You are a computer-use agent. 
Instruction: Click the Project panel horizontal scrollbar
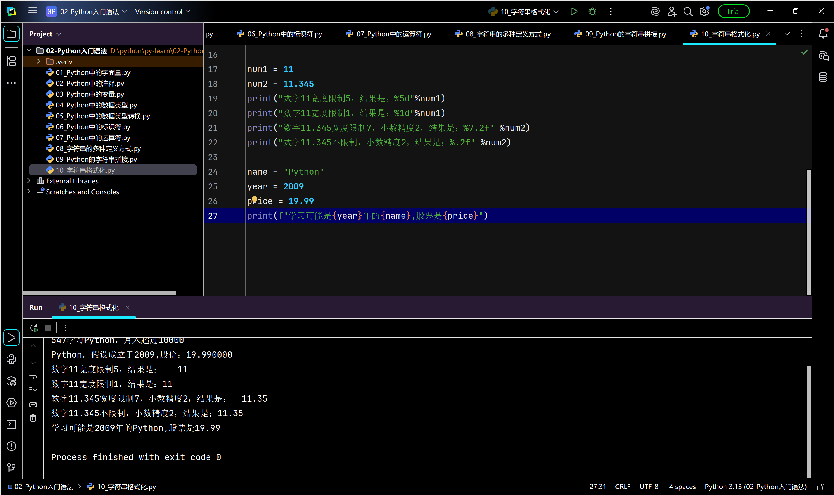pyautogui.click(x=100, y=293)
